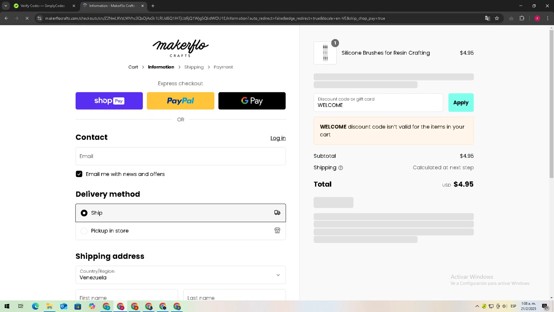Choose Pickup in store delivery option
The image size is (554, 312).
(181, 231)
